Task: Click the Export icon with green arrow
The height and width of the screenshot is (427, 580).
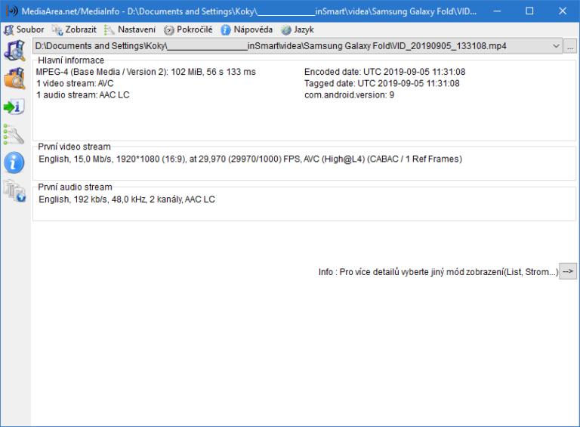Action: [14, 107]
